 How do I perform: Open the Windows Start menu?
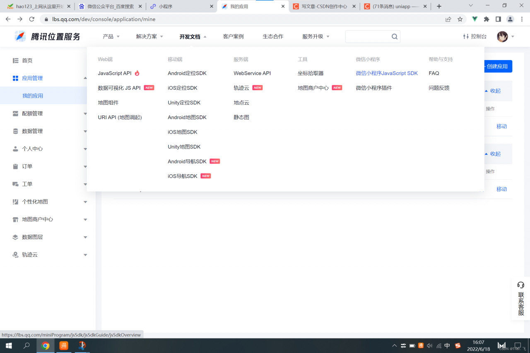coord(8,346)
